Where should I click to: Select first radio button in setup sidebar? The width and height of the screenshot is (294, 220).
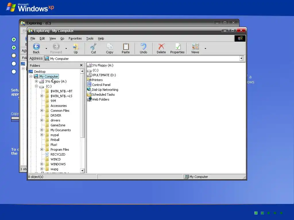[x=14, y=40]
